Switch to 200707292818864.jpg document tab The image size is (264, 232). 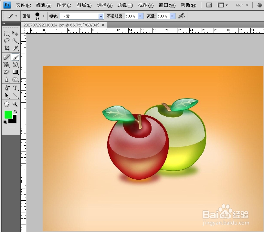point(61,25)
